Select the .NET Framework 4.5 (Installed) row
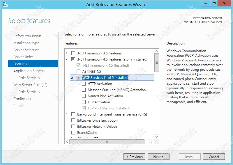233x165 pixels. (106, 65)
